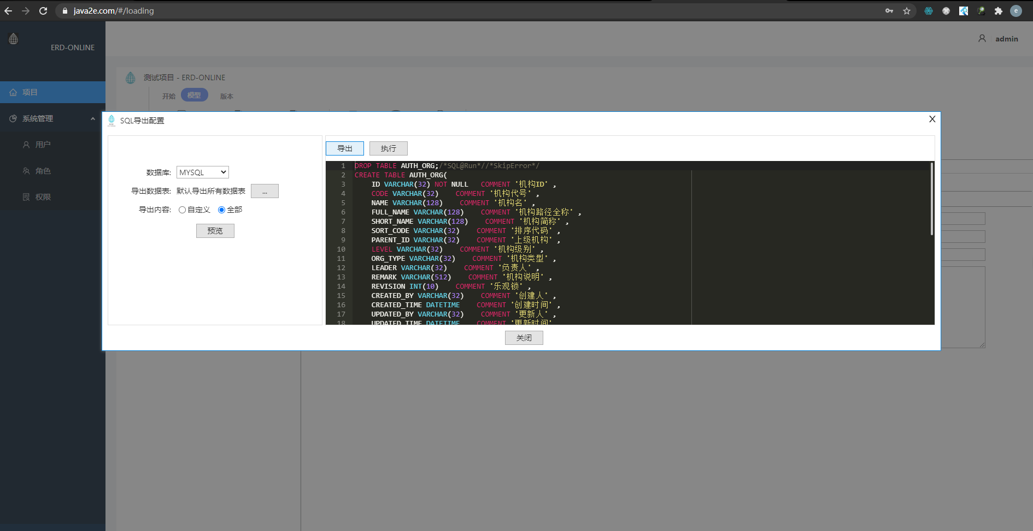Click the 测试项目 - ERD-ONLINE title
This screenshot has height=531, width=1033.
pyautogui.click(x=184, y=77)
